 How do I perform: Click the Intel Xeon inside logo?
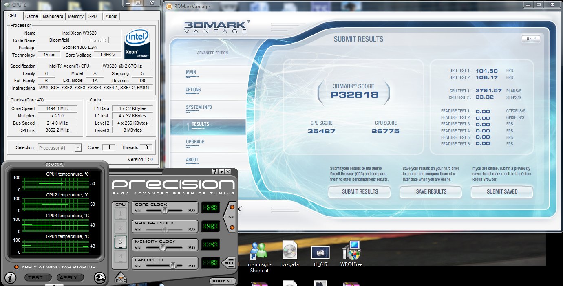tap(137, 44)
